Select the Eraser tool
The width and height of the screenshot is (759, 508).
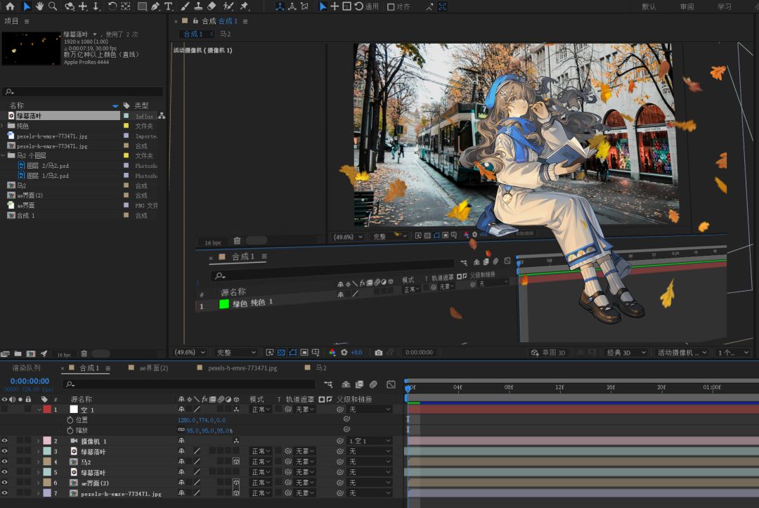(212, 6)
